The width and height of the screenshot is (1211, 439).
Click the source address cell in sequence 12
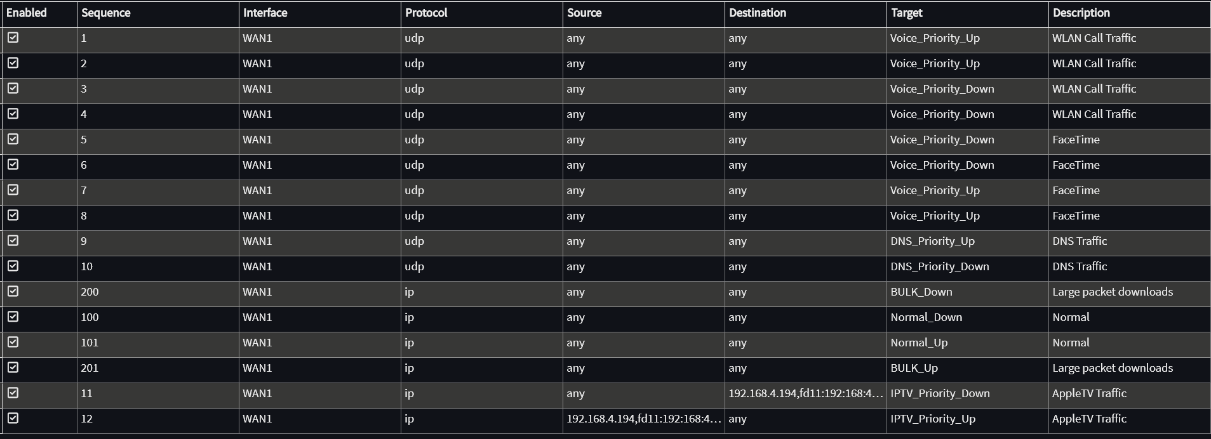643,419
